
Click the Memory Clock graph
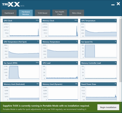[x=63, y=30]
